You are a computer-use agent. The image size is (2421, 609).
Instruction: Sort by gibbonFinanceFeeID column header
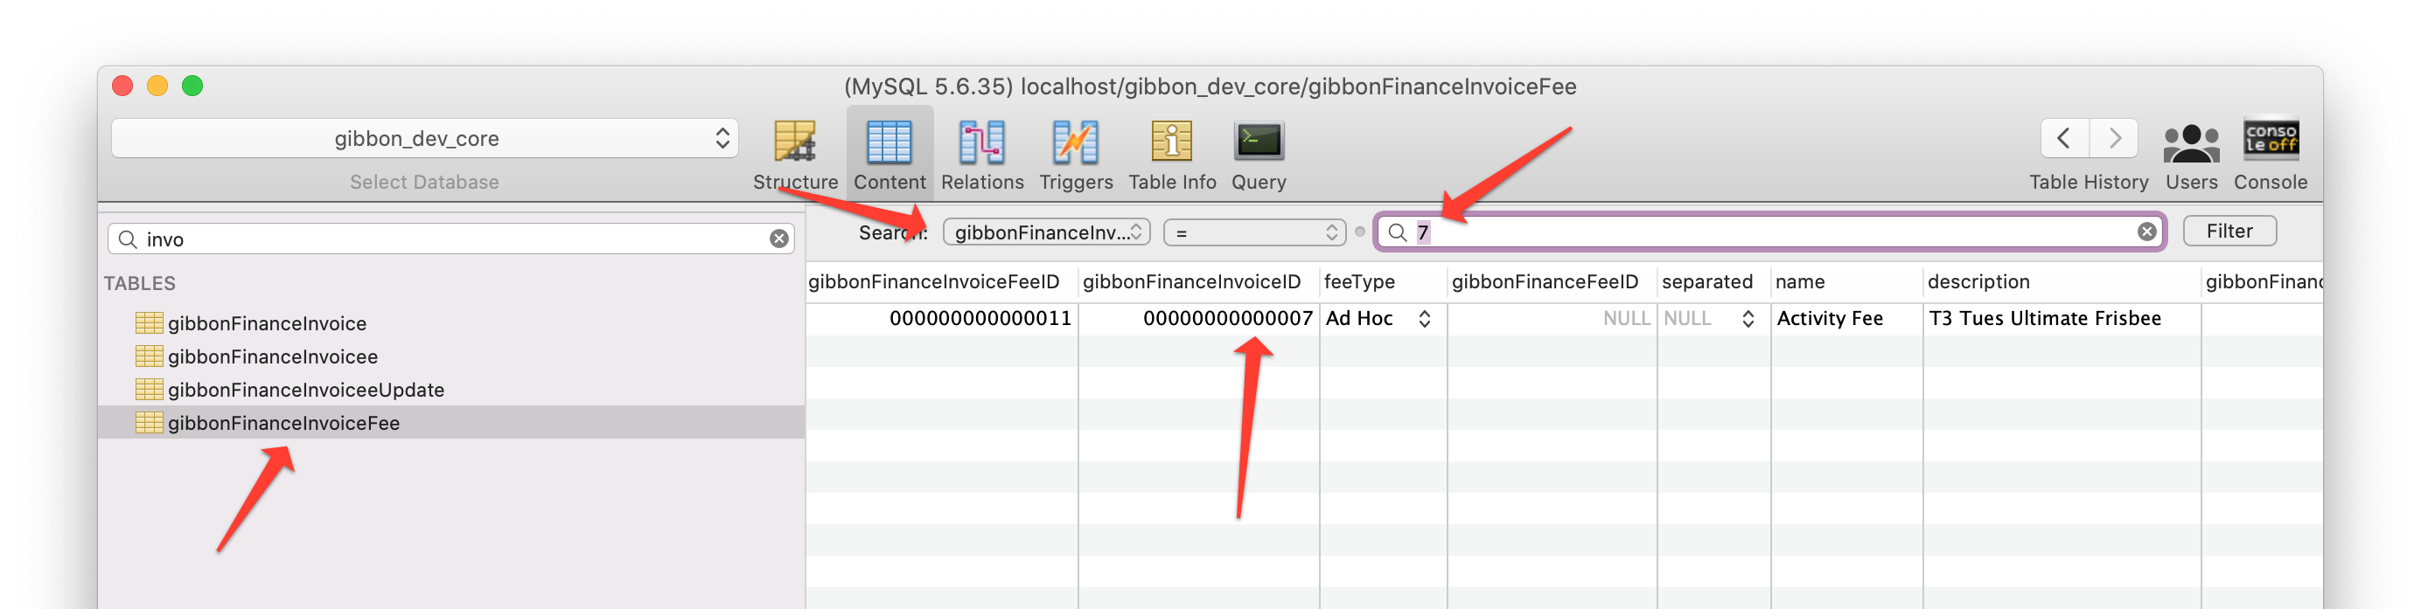coord(1552,282)
